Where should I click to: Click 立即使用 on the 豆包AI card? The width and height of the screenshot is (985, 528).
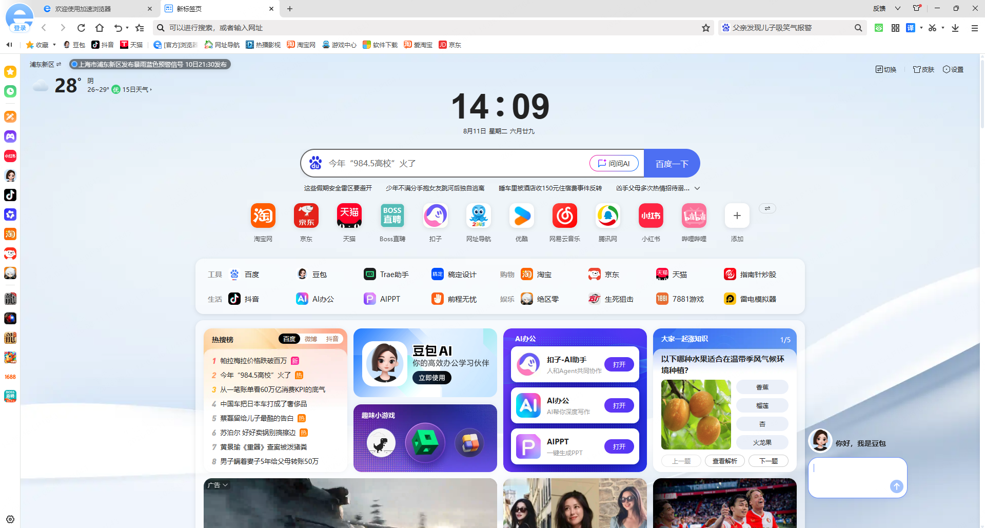tap(432, 378)
